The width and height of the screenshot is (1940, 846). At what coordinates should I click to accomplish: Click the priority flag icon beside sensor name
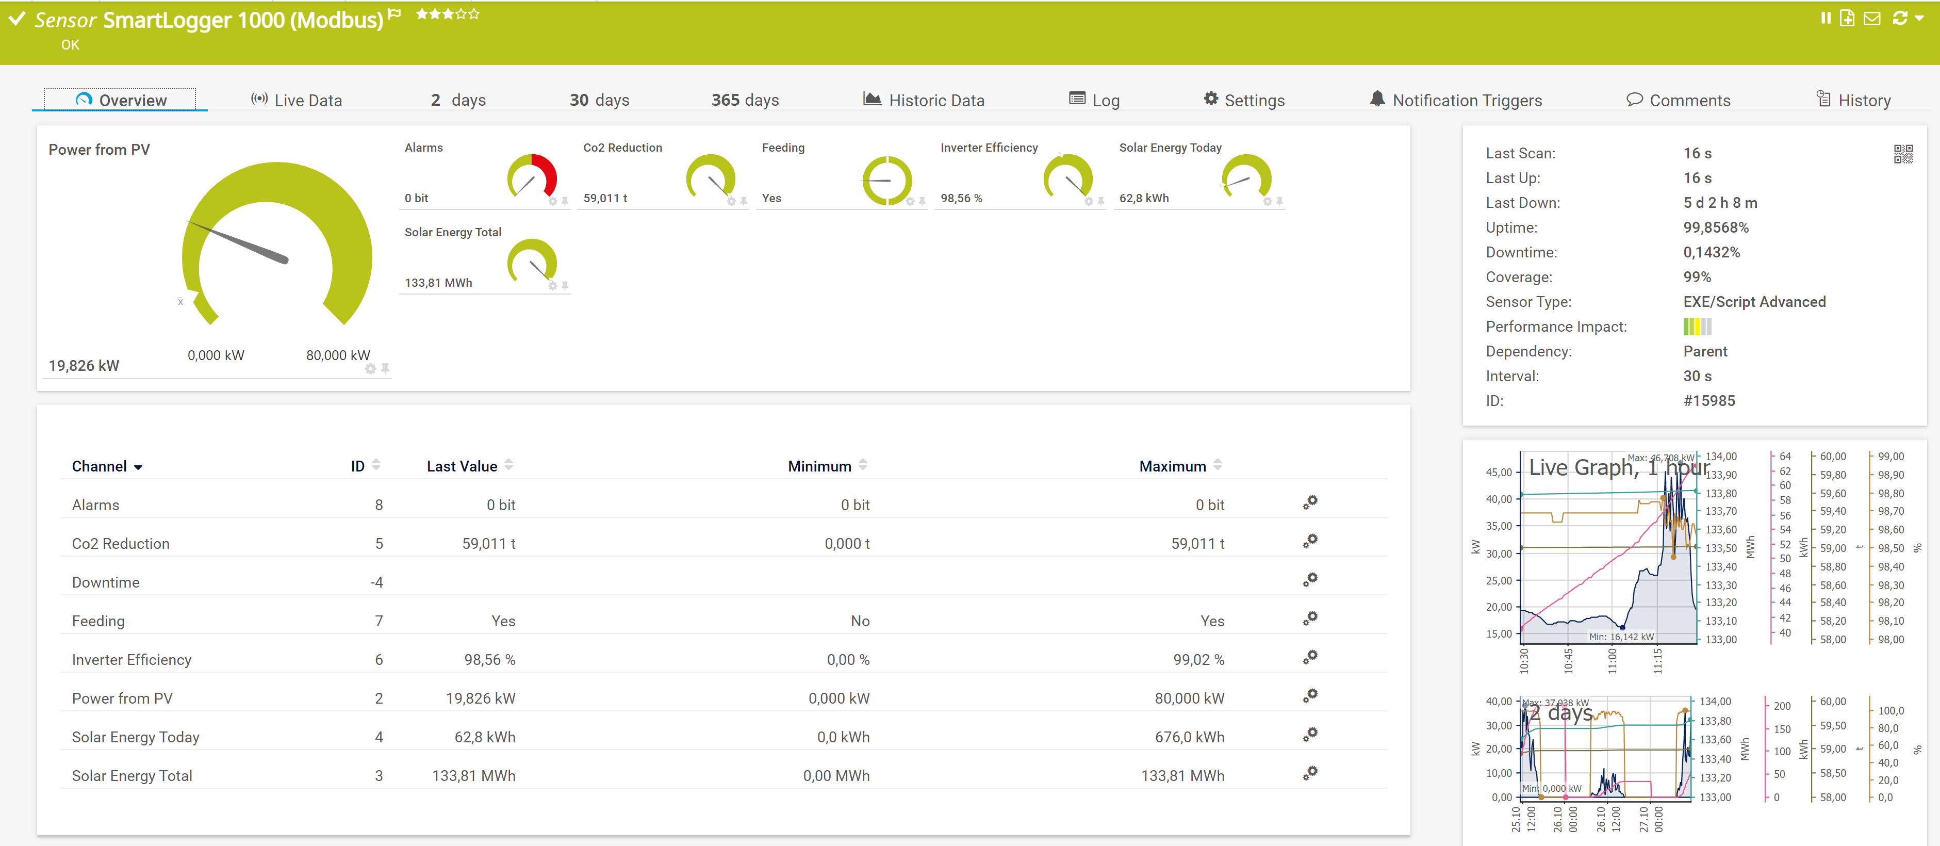(394, 13)
